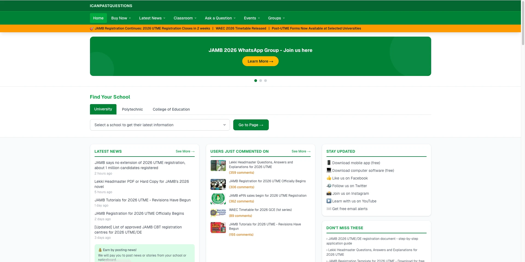Click the (306 comments) link
Viewport: 525px width, 262px height.
click(x=241, y=187)
